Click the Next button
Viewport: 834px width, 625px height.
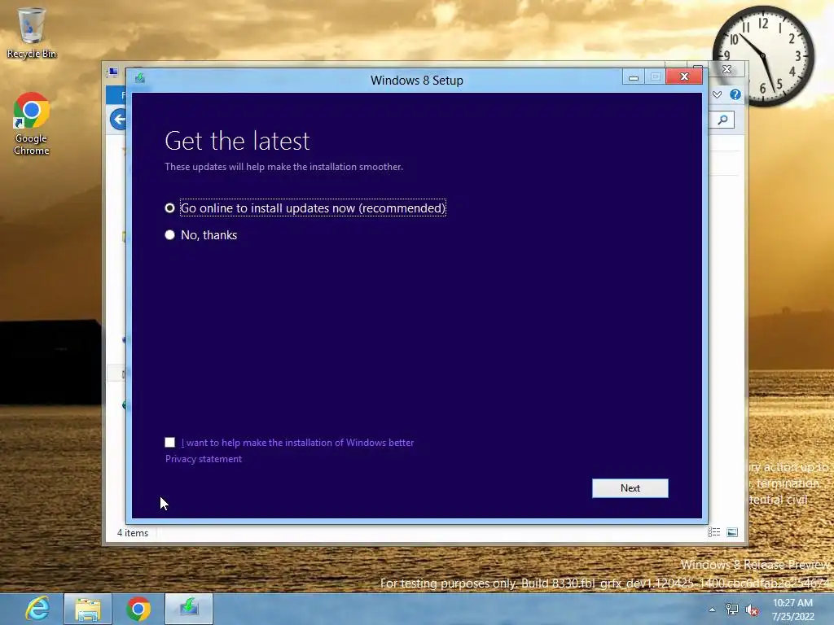click(x=630, y=488)
